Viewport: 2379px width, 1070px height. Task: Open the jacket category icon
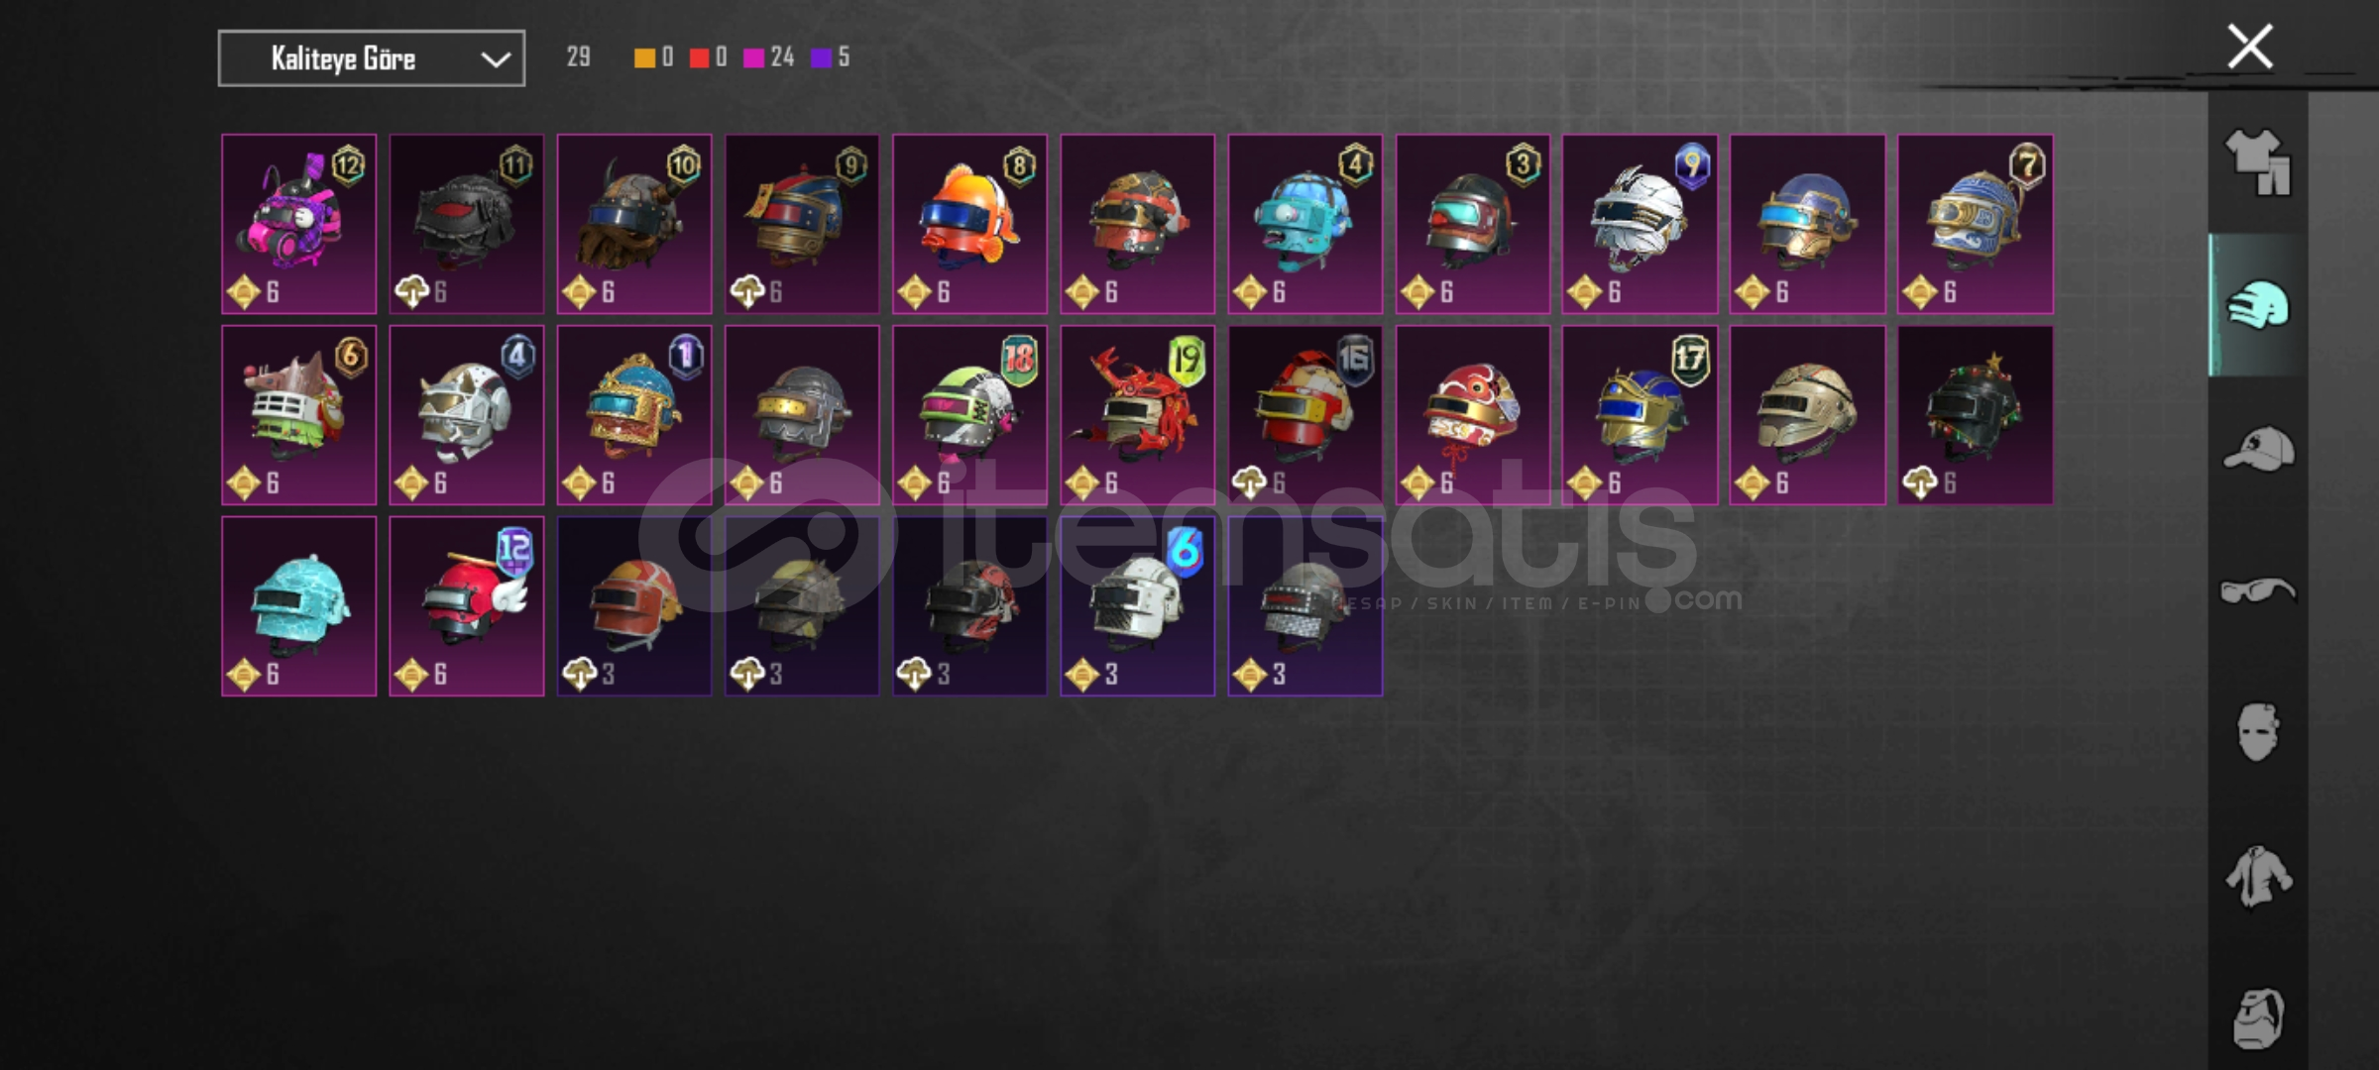[x=2257, y=875]
